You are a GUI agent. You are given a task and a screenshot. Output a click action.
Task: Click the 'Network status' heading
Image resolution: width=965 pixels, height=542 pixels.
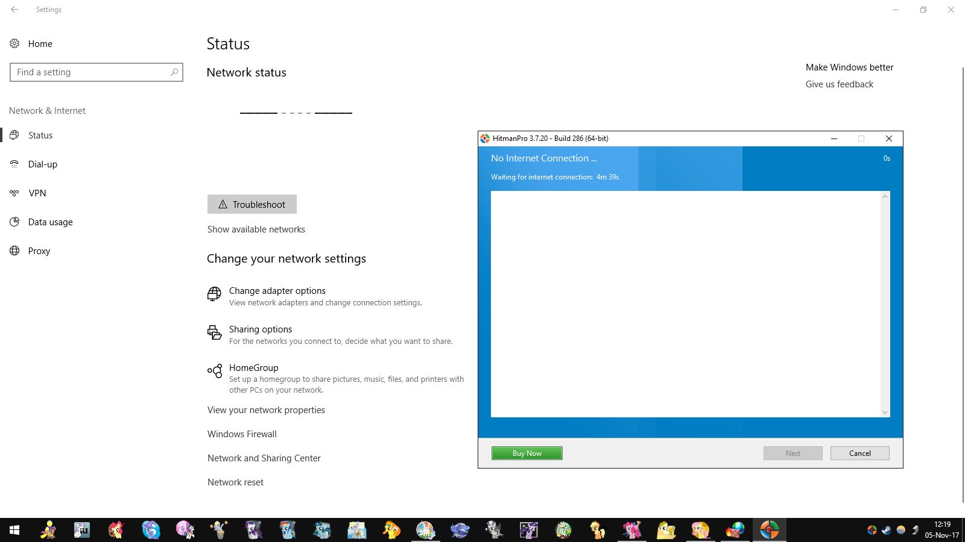coord(247,72)
